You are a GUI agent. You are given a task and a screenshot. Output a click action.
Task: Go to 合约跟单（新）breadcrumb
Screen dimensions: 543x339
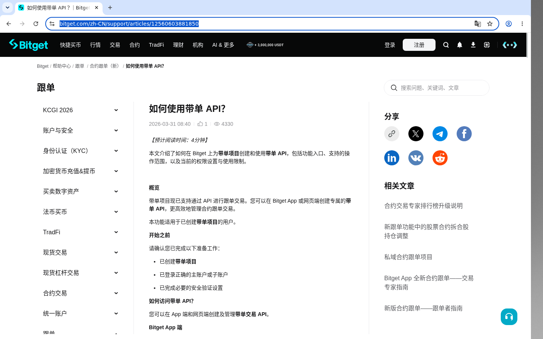point(106,66)
